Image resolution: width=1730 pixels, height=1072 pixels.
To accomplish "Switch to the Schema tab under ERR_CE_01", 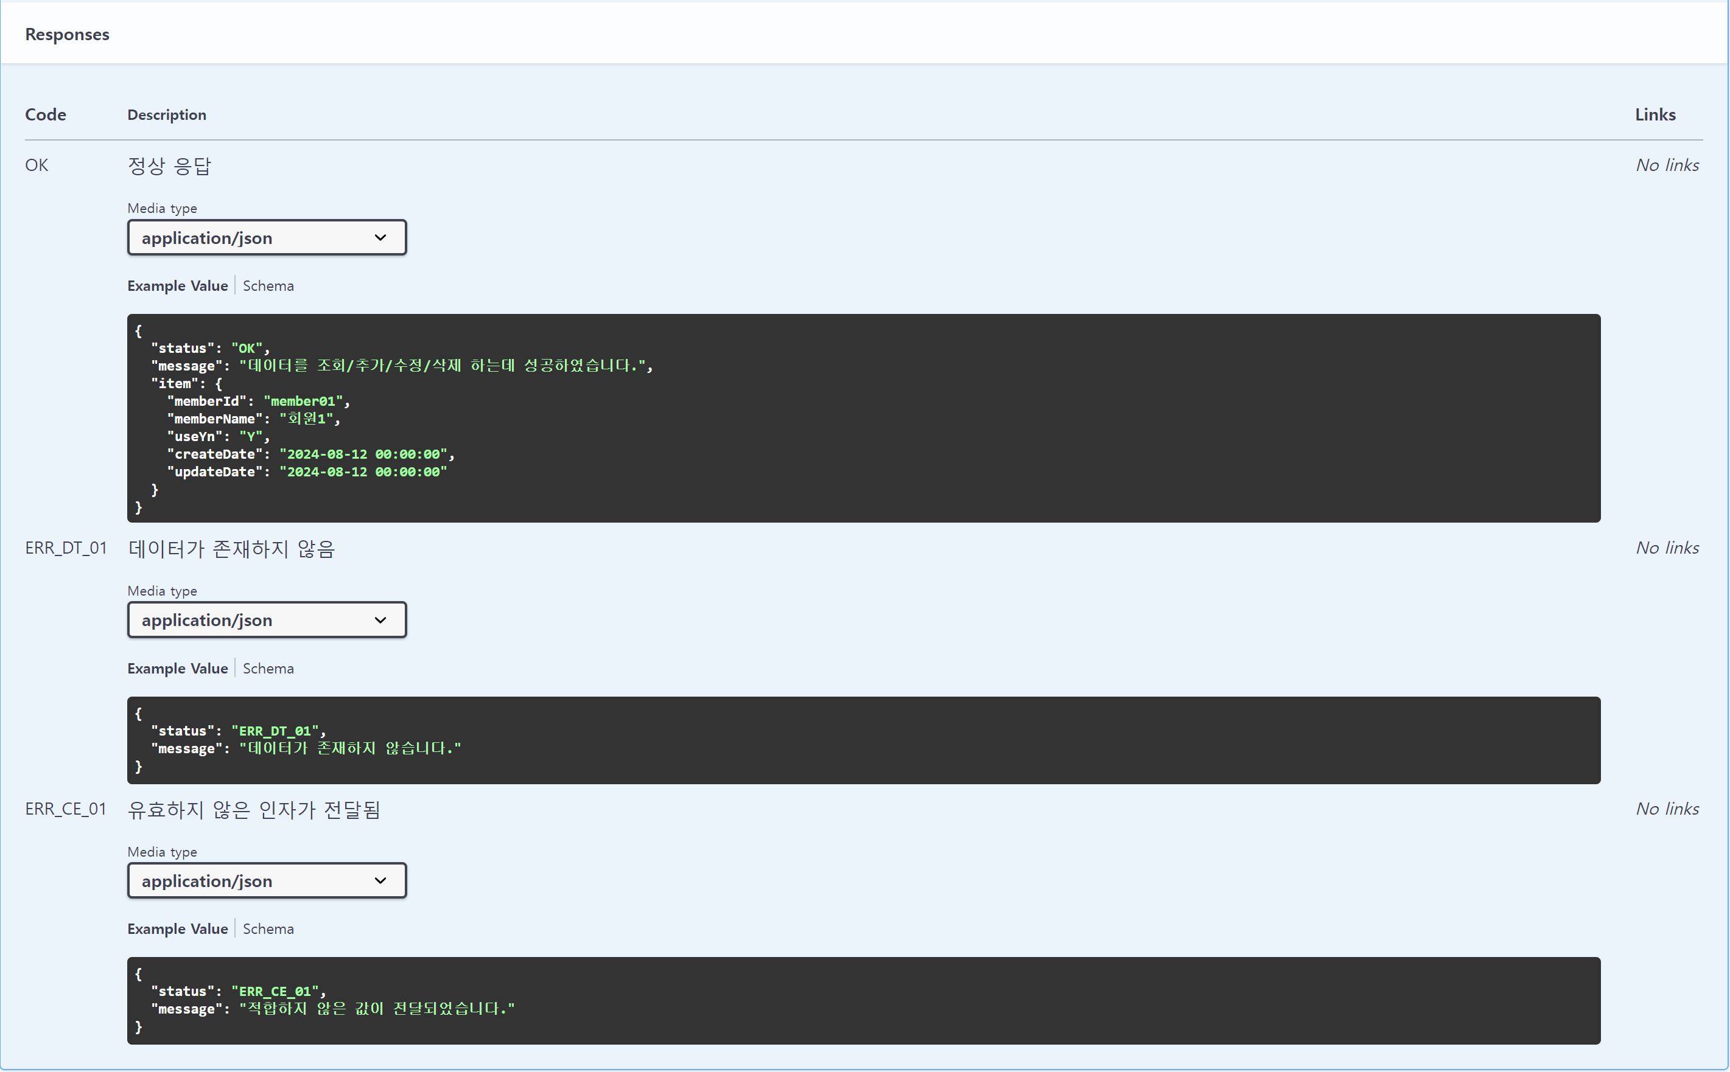I will pos(268,929).
